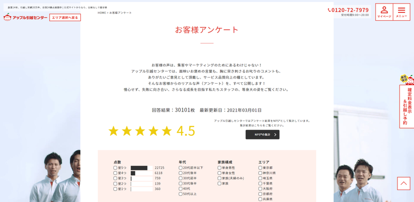Image resolution: width=414 pixels, height=202 pixels.
Task: Check the 星3つ checkbox
Action: [115, 178]
